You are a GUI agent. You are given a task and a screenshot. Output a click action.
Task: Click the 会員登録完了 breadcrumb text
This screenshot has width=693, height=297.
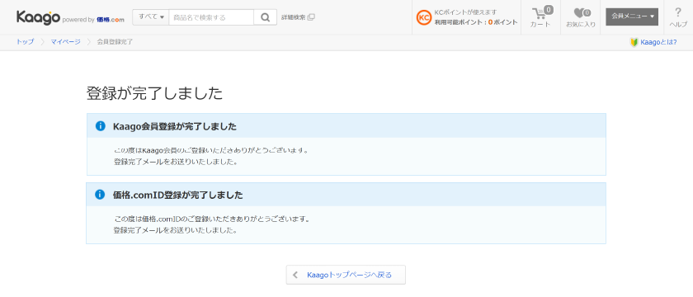(x=115, y=42)
